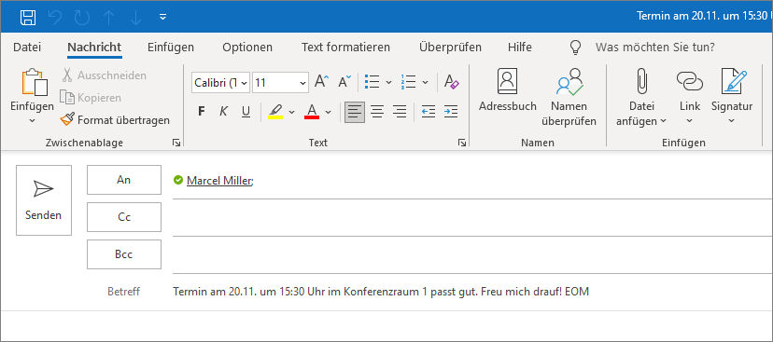The height and width of the screenshot is (342, 773).
Task: Increase font size with the larger A
Action: [x=322, y=82]
